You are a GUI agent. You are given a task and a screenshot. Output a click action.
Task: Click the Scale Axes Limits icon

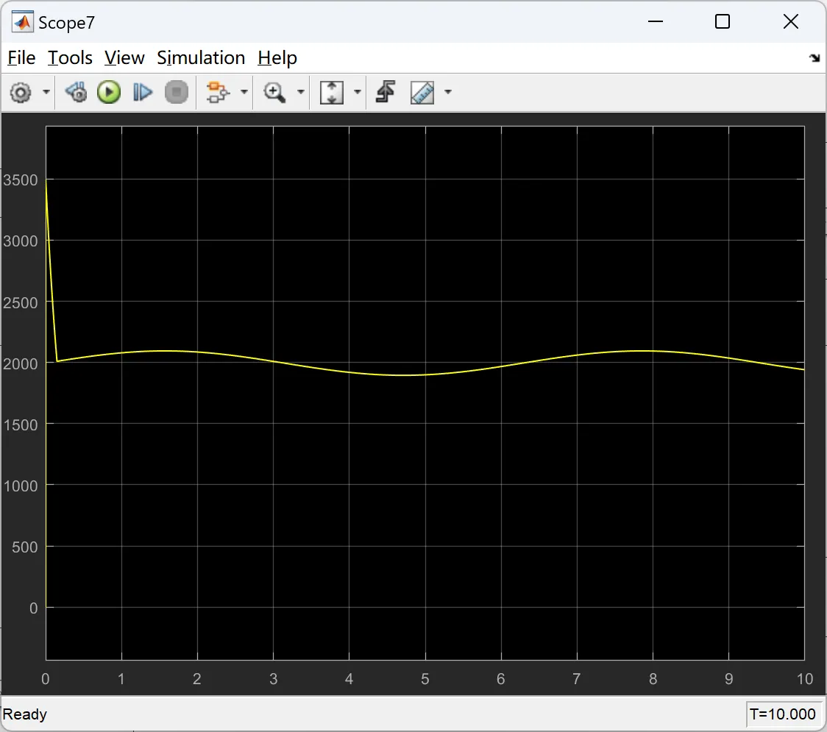(332, 92)
